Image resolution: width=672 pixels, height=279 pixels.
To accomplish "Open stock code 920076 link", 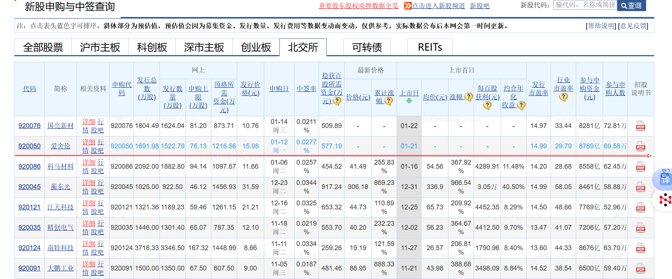I will (30, 126).
